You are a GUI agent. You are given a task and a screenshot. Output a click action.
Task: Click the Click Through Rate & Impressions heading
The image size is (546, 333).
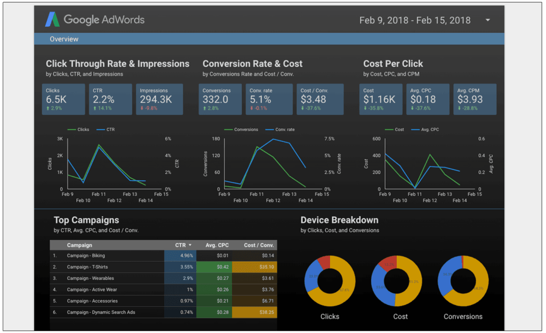click(x=118, y=64)
